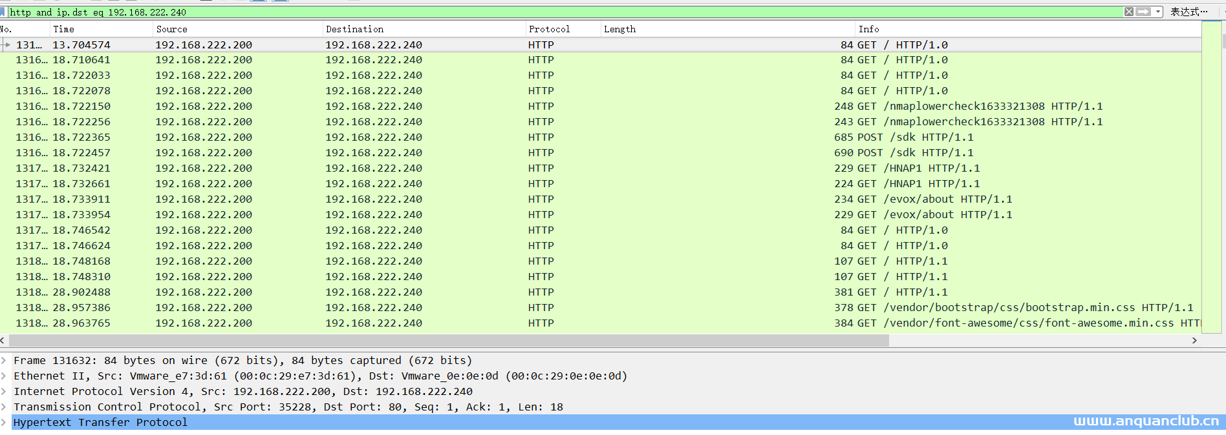Click the Protocol column header
The image size is (1226, 435).
[x=549, y=29]
